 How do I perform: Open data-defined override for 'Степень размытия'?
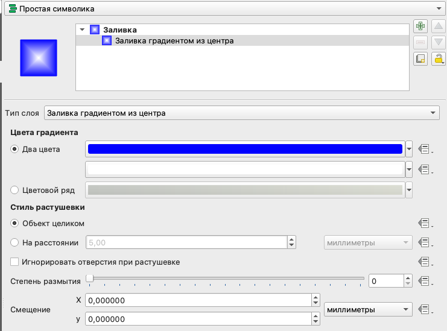point(425,281)
